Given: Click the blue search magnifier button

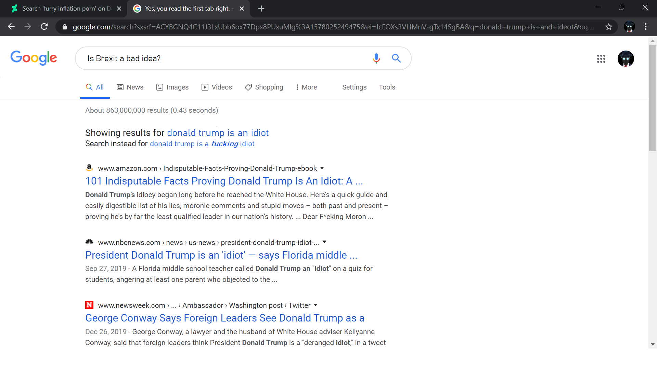Looking at the screenshot, I should pos(396,58).
